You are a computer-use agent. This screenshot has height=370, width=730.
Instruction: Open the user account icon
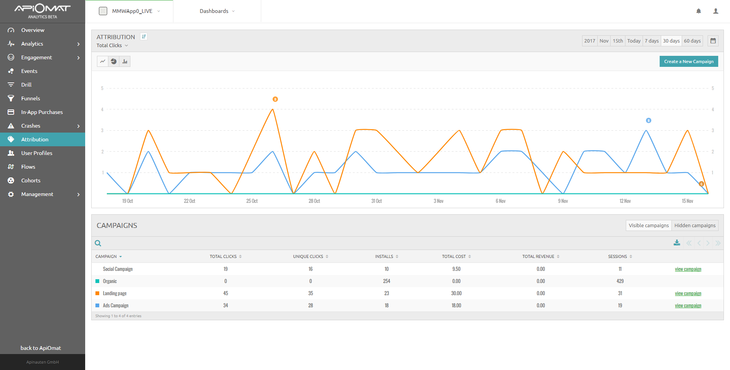point(716,11)
